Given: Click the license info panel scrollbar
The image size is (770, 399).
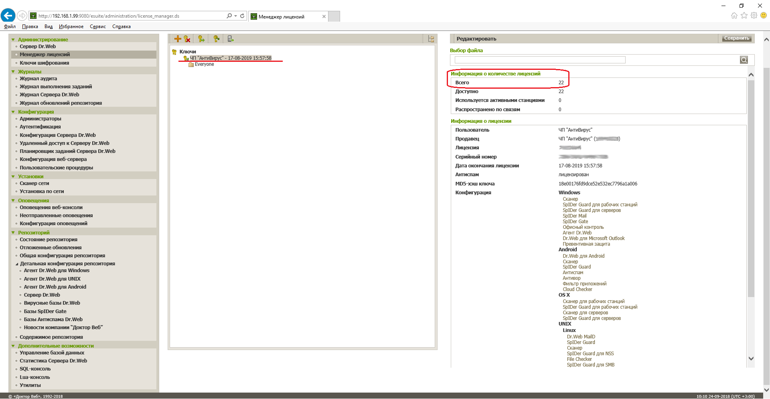Looking at the screenshot, I should pyautogui.click(x=751, y=189).
